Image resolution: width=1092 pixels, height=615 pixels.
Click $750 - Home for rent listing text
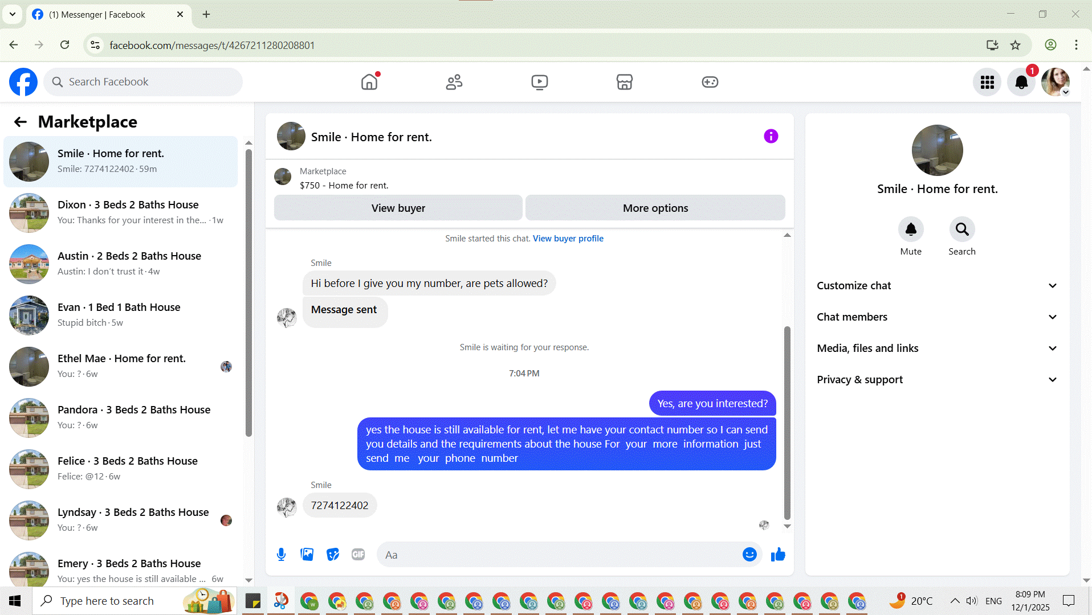coord(344,186)
